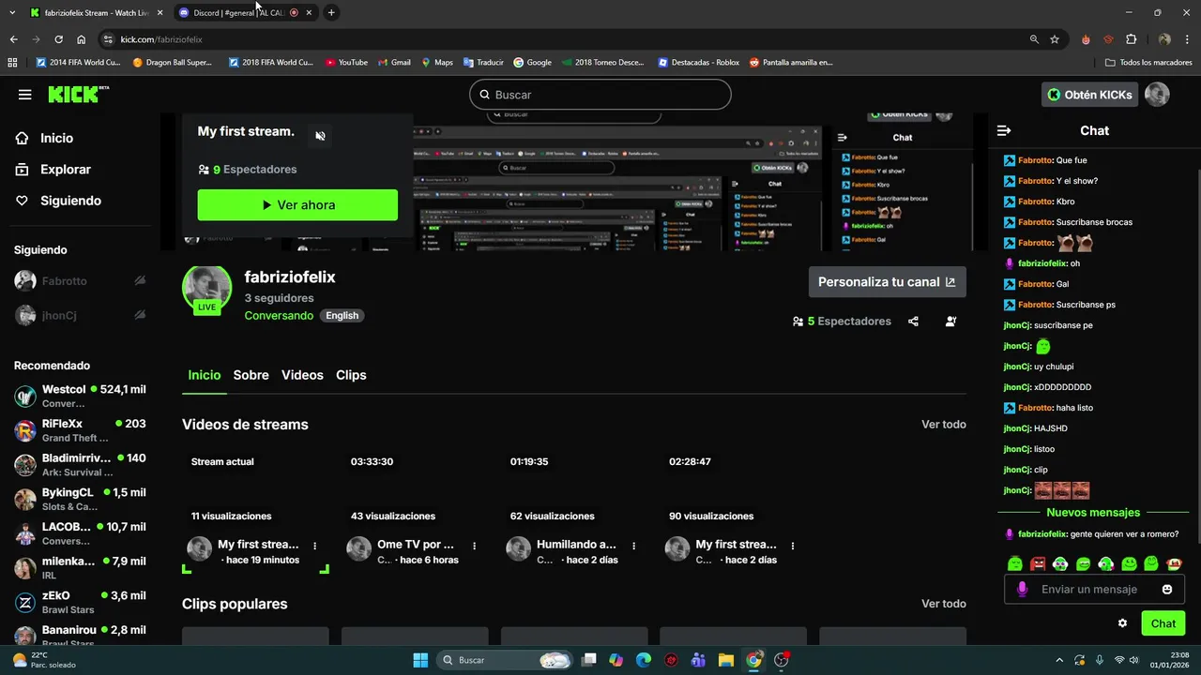This screenshot has width=1201, height=675.
Task: Switch to the Discord #general browser tab
Action: click(x=239, y=12)
